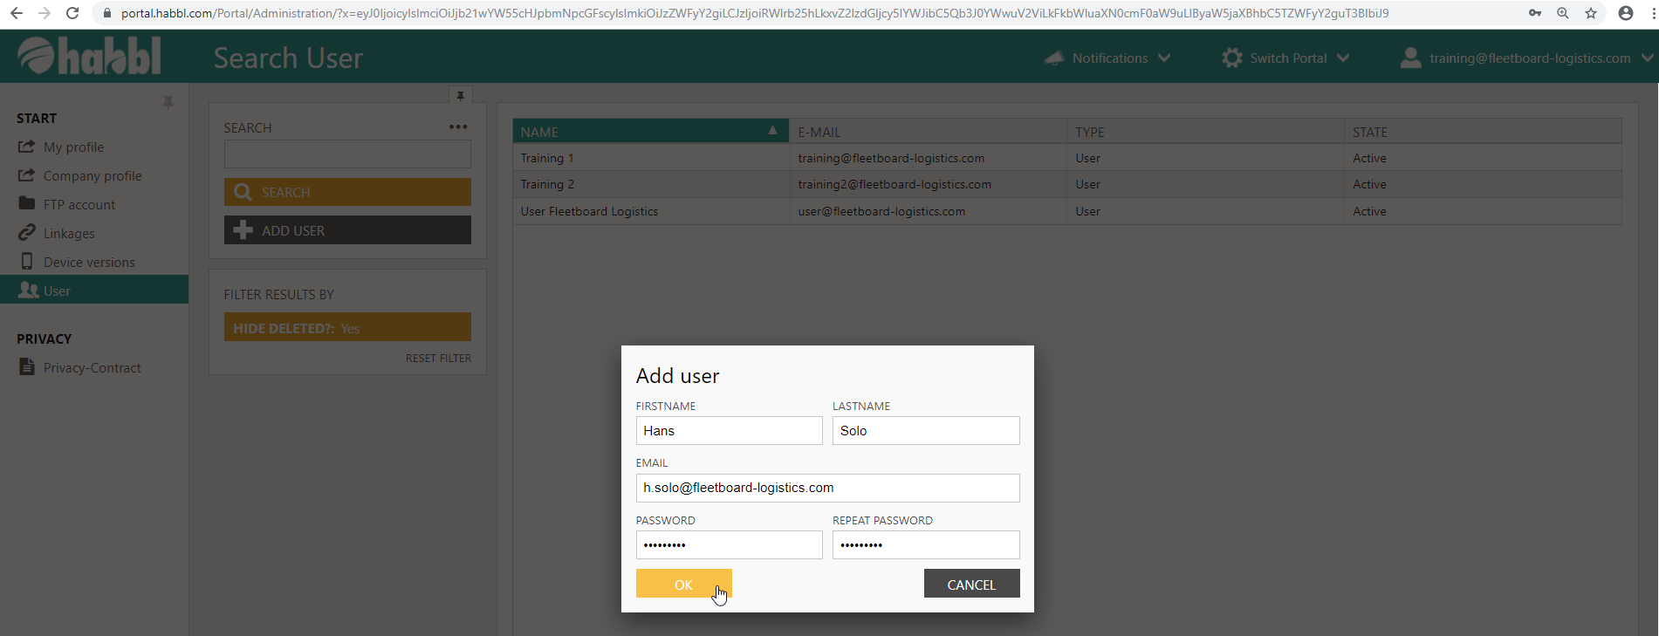Click the sidebar pin icon

pyautogui.click(x=168, y=103)
